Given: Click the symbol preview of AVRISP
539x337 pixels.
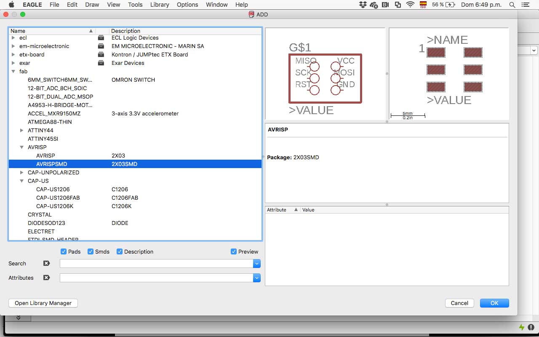Looking at the screenshot, I should [x=325, y=74].
